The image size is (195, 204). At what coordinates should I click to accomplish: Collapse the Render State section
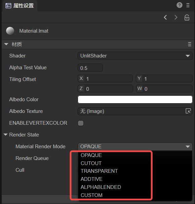pos(5,134)
